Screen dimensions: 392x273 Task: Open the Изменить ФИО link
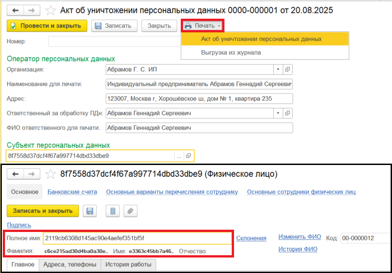tap(299, 237)
